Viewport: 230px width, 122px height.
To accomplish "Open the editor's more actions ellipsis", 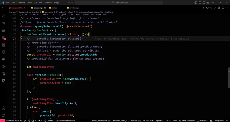I will coord(227,8).
